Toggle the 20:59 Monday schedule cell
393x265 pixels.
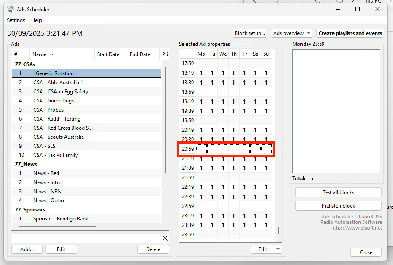[x=201, y=149]
